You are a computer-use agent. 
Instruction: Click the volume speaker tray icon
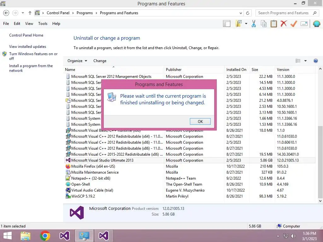[293, 236]
